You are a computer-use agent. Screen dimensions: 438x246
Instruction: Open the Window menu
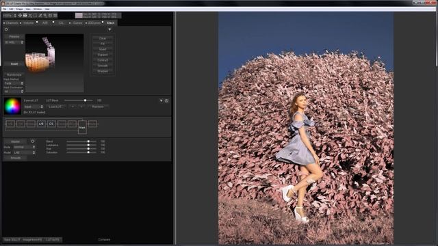(38, 9)
